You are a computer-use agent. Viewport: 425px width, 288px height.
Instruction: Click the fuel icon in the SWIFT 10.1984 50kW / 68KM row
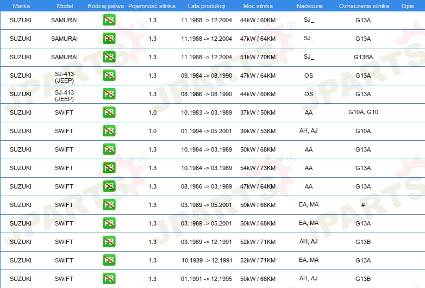[109, 149]
